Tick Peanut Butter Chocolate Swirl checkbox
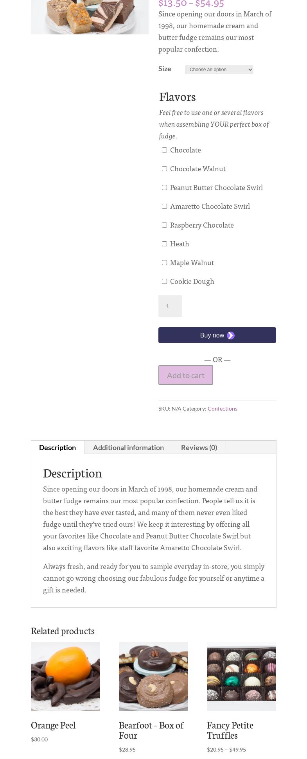Image resolution: width=307 pixels, height=759 pixels. pos(164,188)
